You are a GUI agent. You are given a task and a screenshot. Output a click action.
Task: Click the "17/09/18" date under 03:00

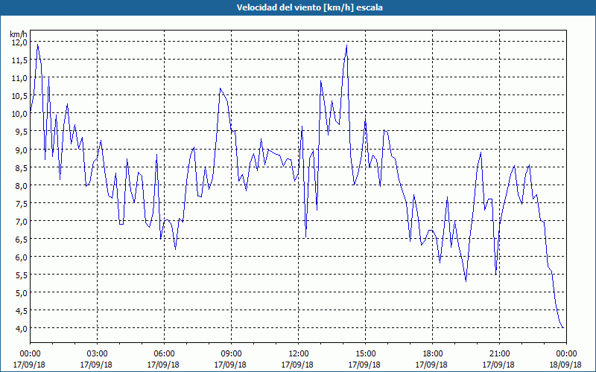tap(97, 365)
